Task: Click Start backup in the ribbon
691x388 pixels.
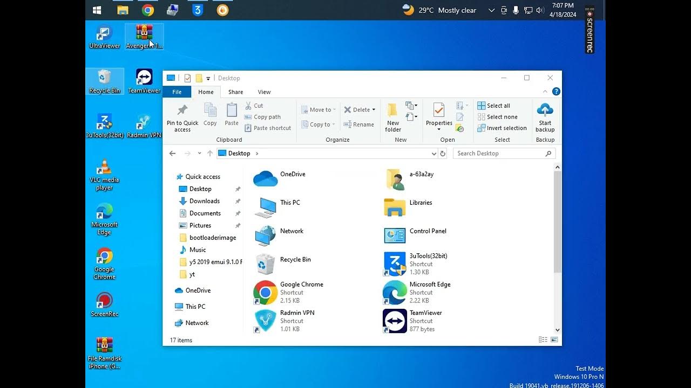Action: [x=545, y=118]
